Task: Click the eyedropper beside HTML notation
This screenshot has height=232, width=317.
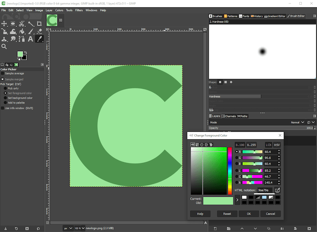Action: tap(277, 190)
